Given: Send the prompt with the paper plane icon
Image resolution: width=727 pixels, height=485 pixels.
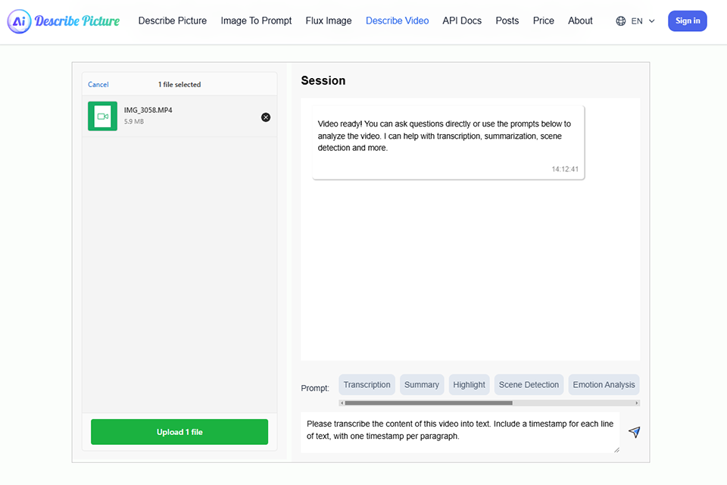Looking at the screenshot, I should point(635,432).
